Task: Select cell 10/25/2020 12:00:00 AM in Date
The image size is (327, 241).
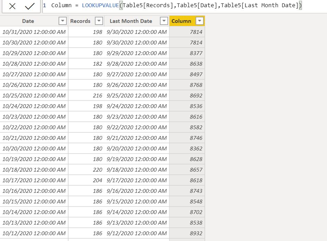Action: pyautogui.click(x=34, y=95)
